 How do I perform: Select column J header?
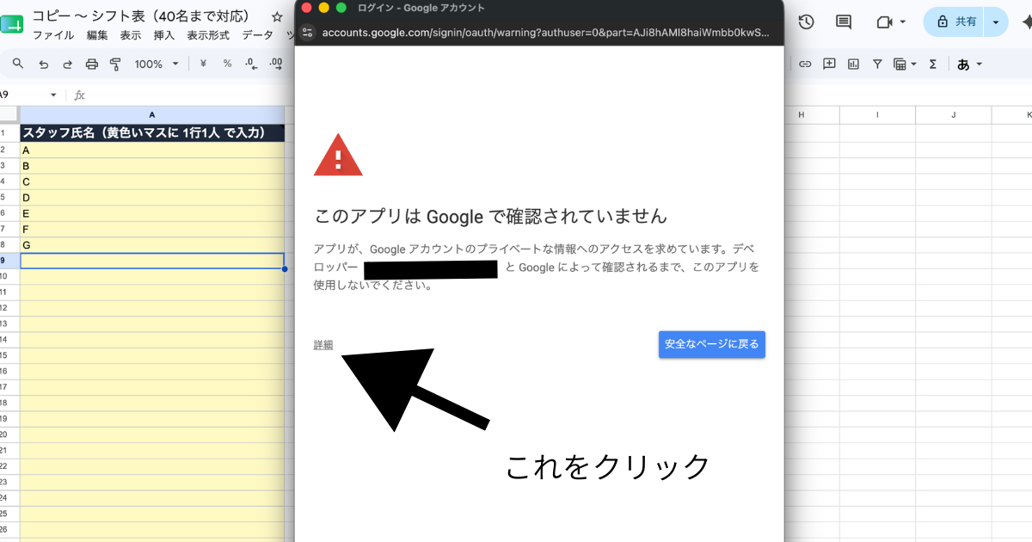954,114
